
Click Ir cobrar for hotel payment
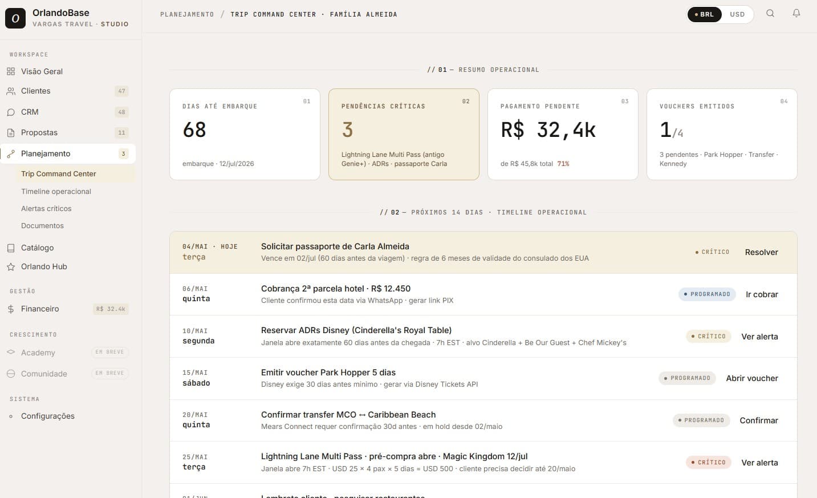click(762, 294)
